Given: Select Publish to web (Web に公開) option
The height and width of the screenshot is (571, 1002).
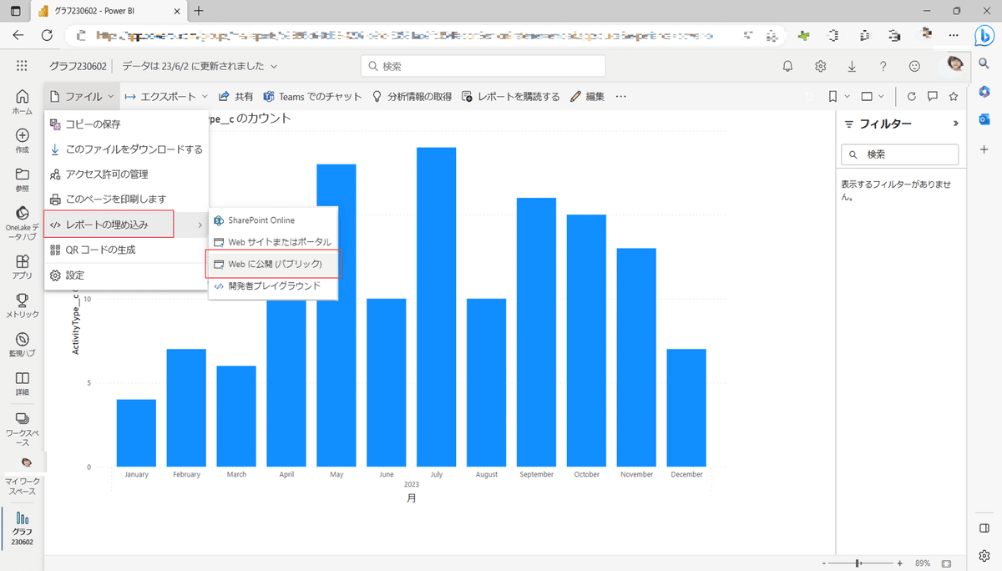Looking at the screenshot, I should pos(273,264).
